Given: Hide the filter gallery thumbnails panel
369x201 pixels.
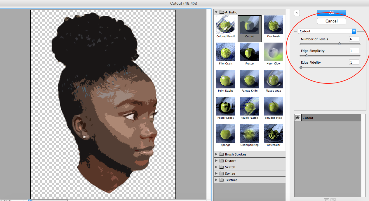Looking at the screenshot, I should click(297, 13).
